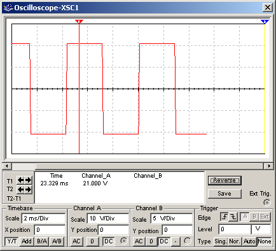
Task: Click scrollbar left arrow
Action: pyautogui.click(x=7, y=166)
